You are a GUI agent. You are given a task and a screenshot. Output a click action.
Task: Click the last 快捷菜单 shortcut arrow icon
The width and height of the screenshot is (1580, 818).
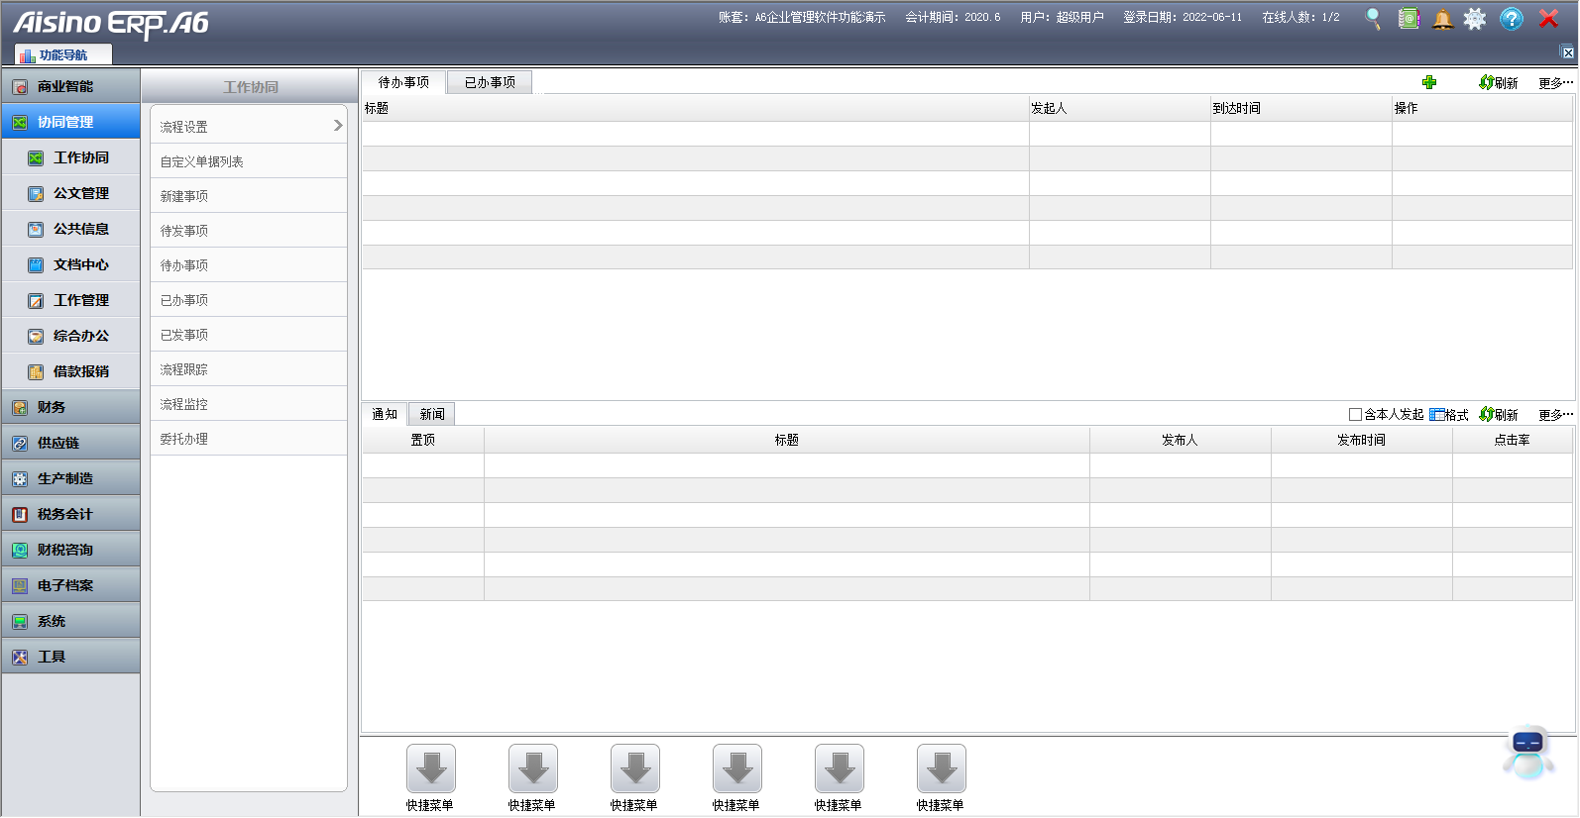click(941, 768)
